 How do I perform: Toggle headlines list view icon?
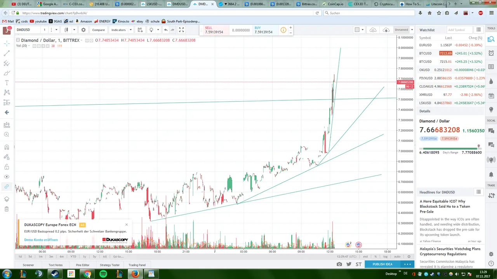click(x=479, y=192)
